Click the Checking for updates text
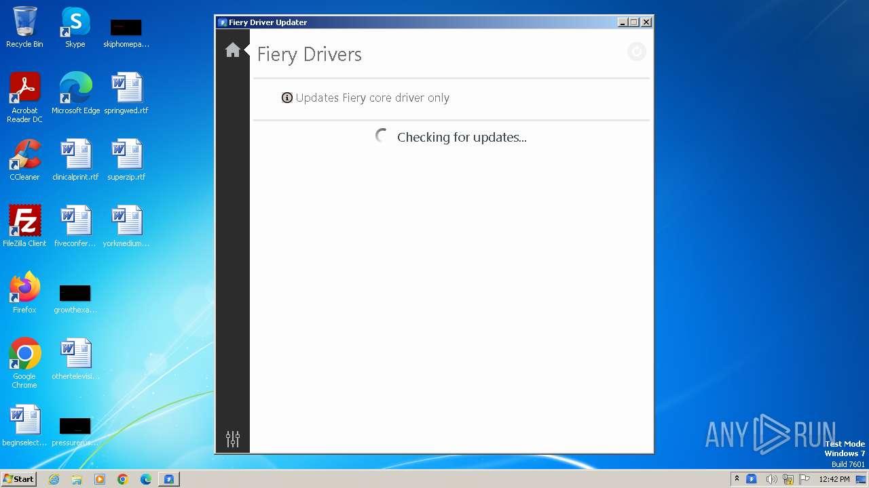 coord(462,137)
